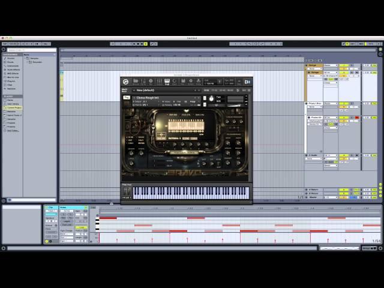The width and height of the screenshot is (384, 288).
Task: Click the Notes box header in clip view
Action: pyautogui.click(x=73, y=208)
